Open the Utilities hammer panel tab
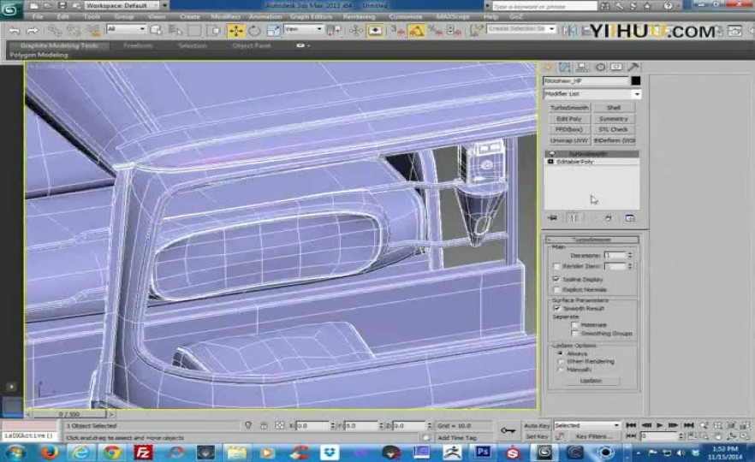The image size is (755, 462). (x=633, y=68)
